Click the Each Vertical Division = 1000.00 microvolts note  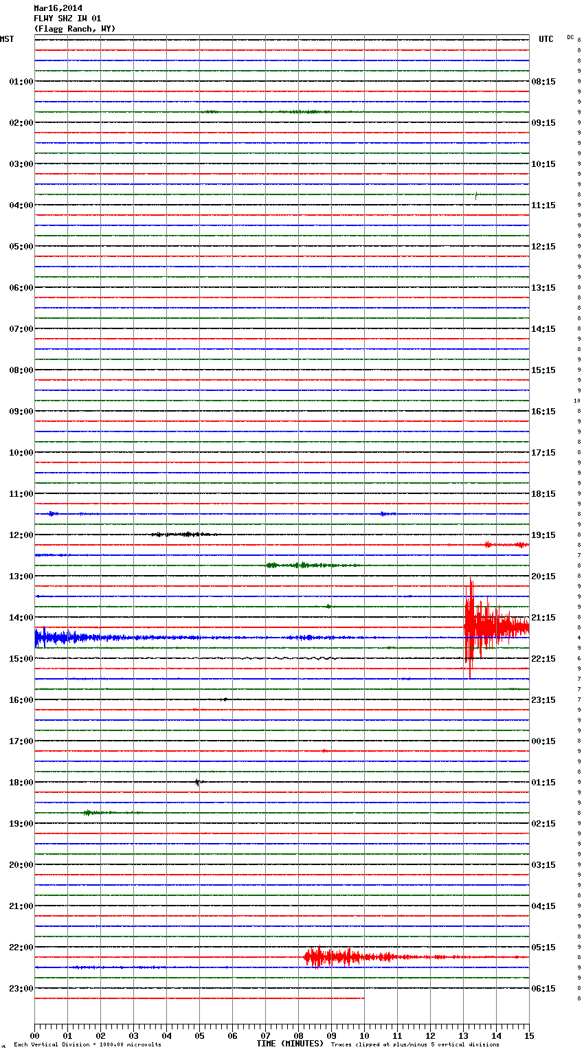87,1045
